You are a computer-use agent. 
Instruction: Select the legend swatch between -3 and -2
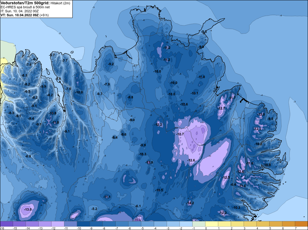[x=173, y=224]
